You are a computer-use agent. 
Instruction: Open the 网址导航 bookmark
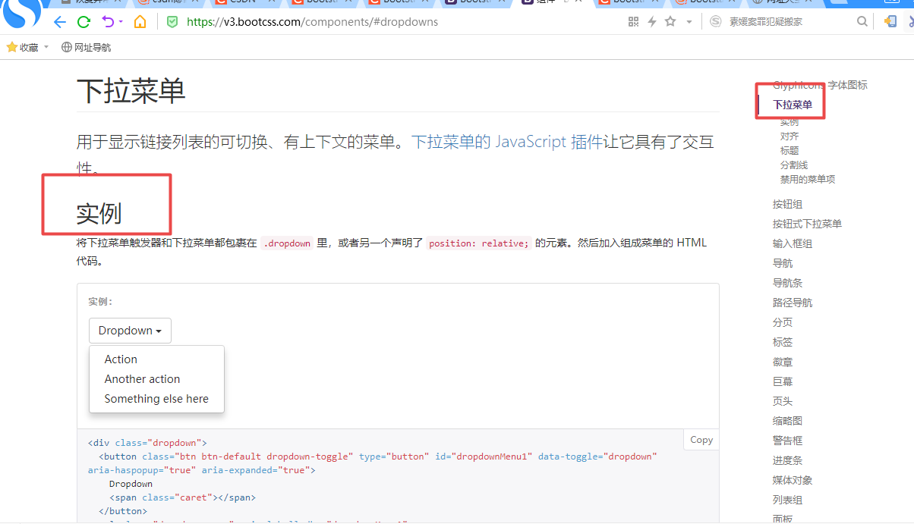tap(86, 47)
